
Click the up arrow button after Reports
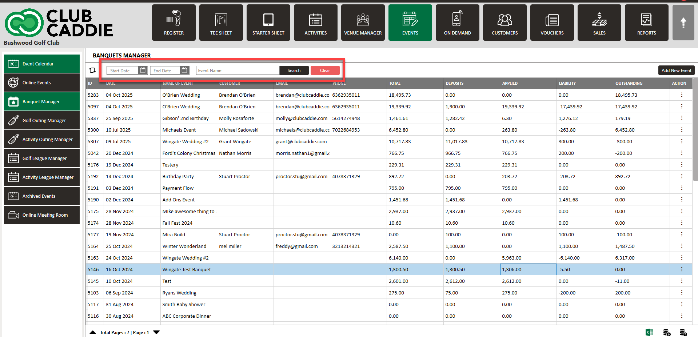click(x=683, y=23)
